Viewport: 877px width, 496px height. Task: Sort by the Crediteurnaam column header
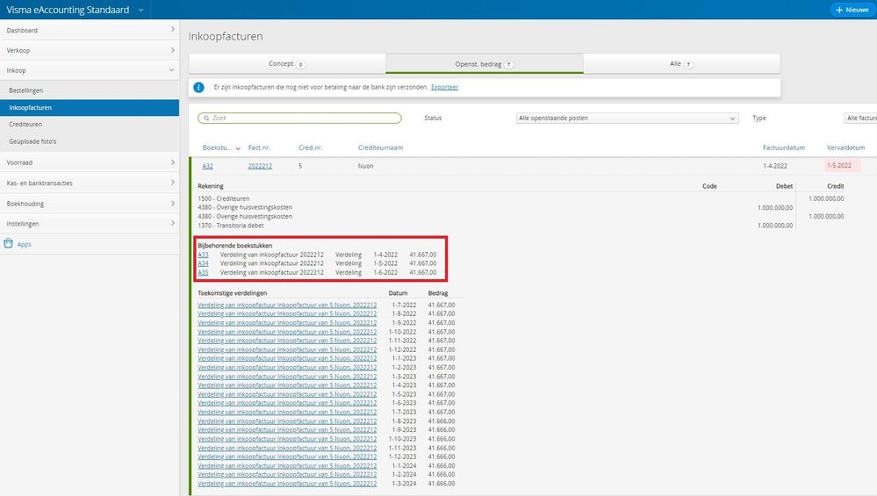[x=380, y=147]
